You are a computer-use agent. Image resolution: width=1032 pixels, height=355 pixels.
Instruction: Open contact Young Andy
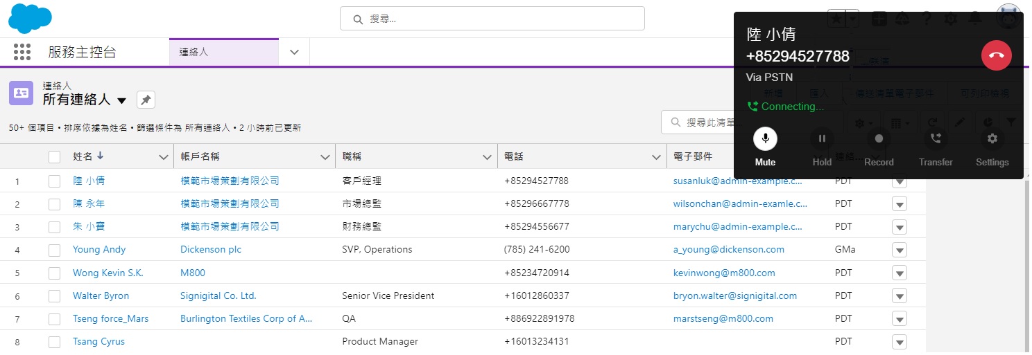99,249
